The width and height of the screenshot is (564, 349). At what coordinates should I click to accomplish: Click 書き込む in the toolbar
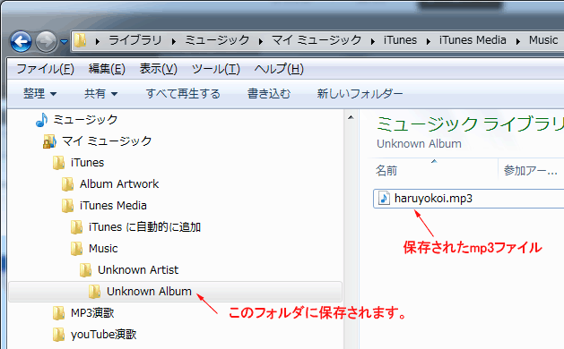pyautogui.click(x=269, y=94)
